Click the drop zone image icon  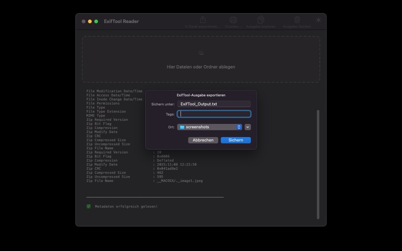[201, 53]
